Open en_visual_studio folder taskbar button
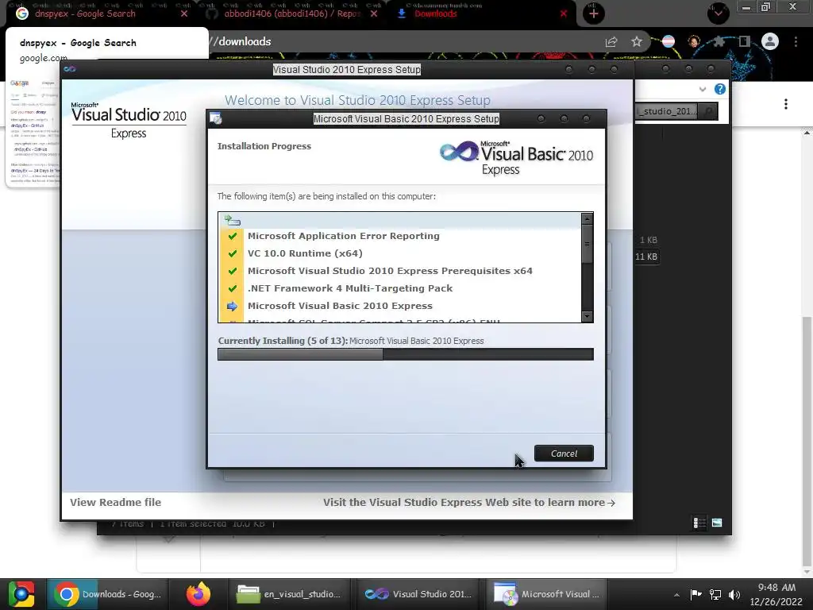The height and width of the screenshot is (610, 813). coord(289,594)
